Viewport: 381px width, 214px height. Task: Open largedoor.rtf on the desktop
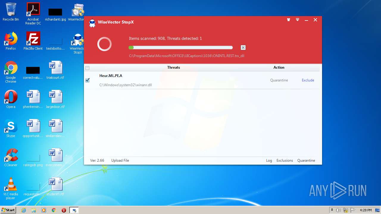pos(55,99)
